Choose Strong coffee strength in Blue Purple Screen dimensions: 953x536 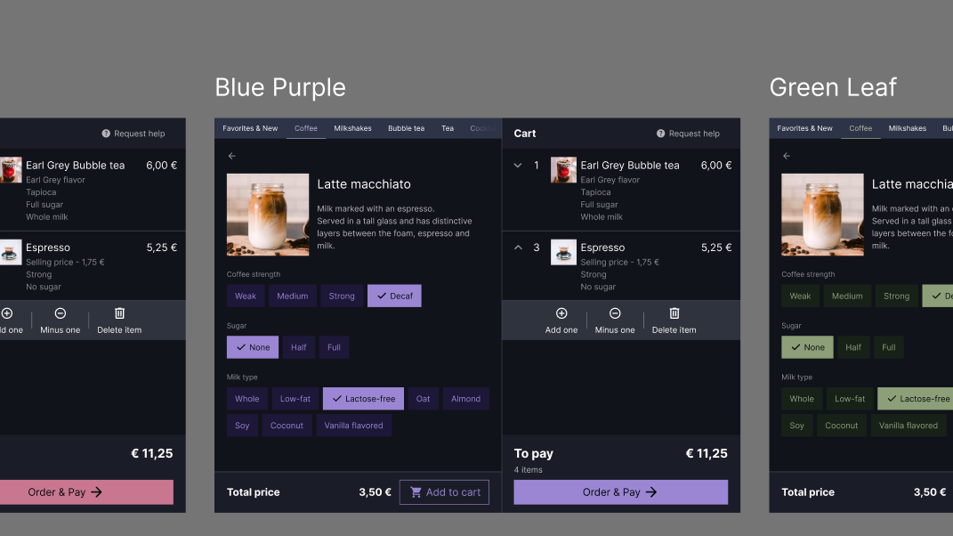342,296
